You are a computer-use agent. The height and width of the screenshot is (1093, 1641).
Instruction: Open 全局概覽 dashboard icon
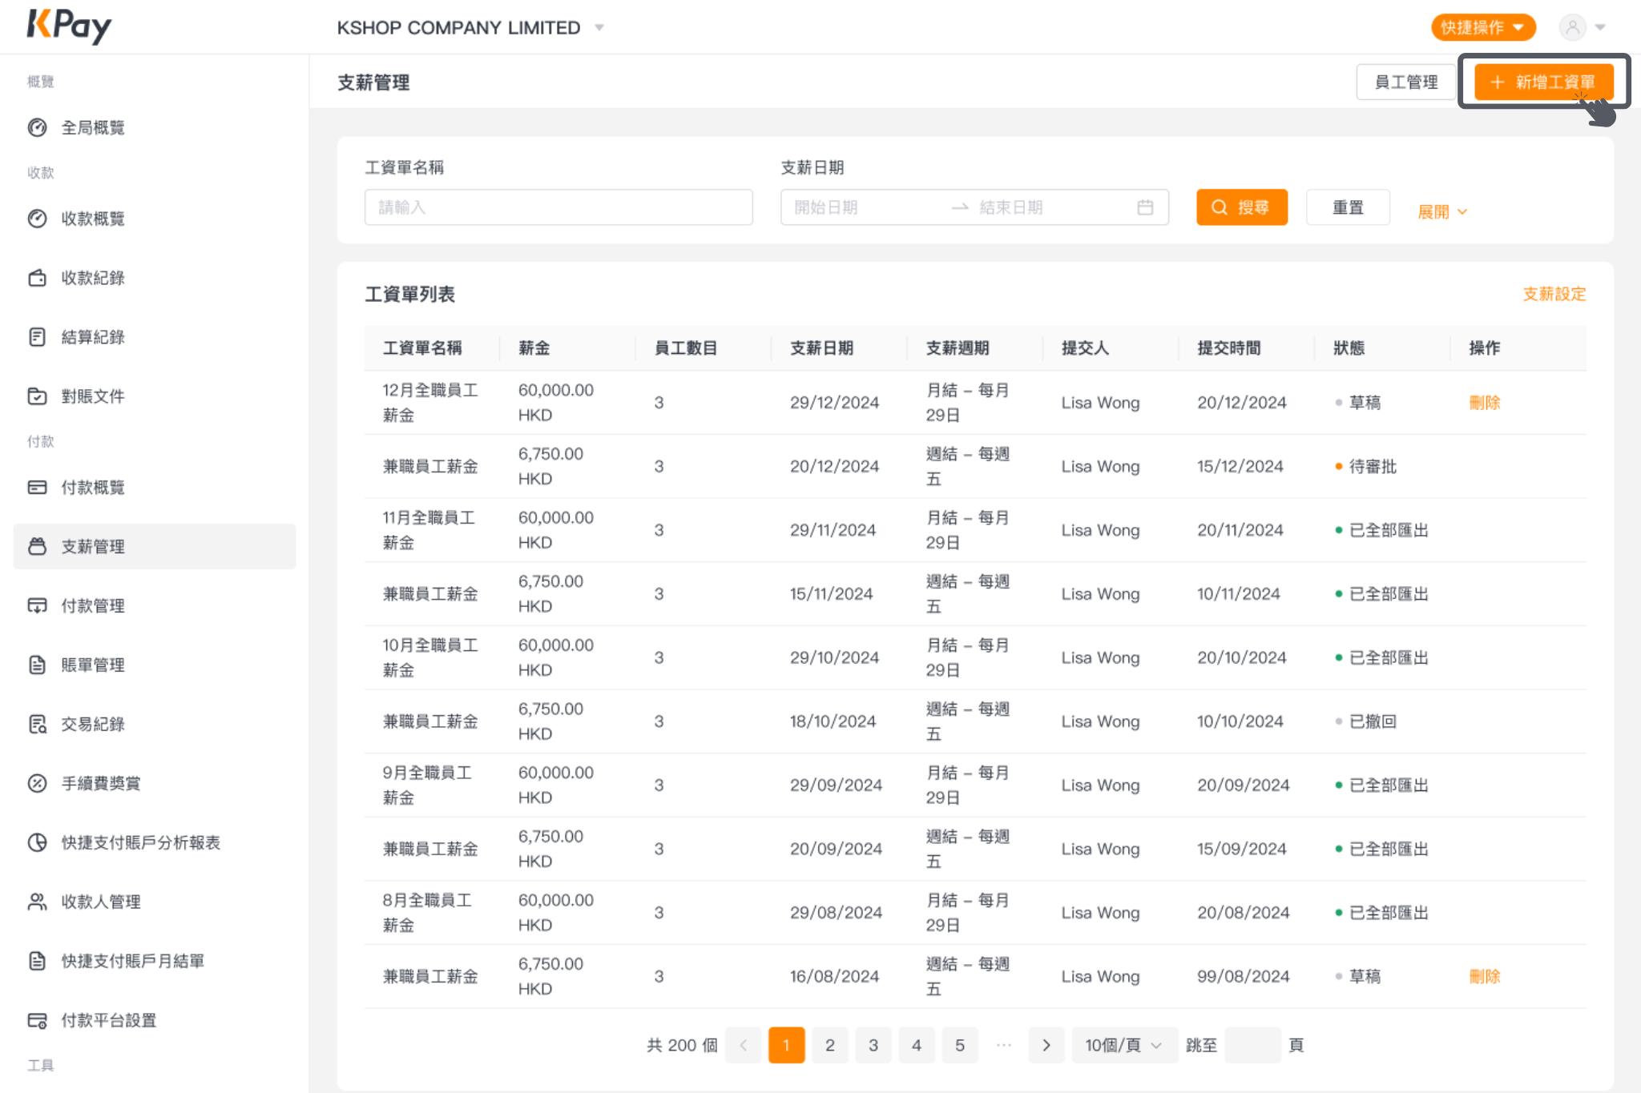coord(37,127)
